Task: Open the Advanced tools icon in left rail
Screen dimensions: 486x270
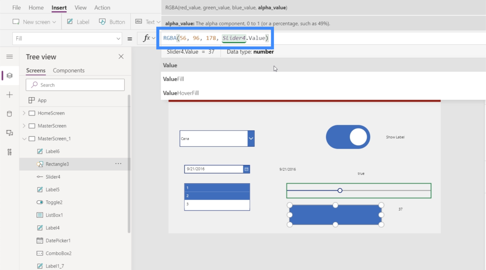Action: [10, 152]
